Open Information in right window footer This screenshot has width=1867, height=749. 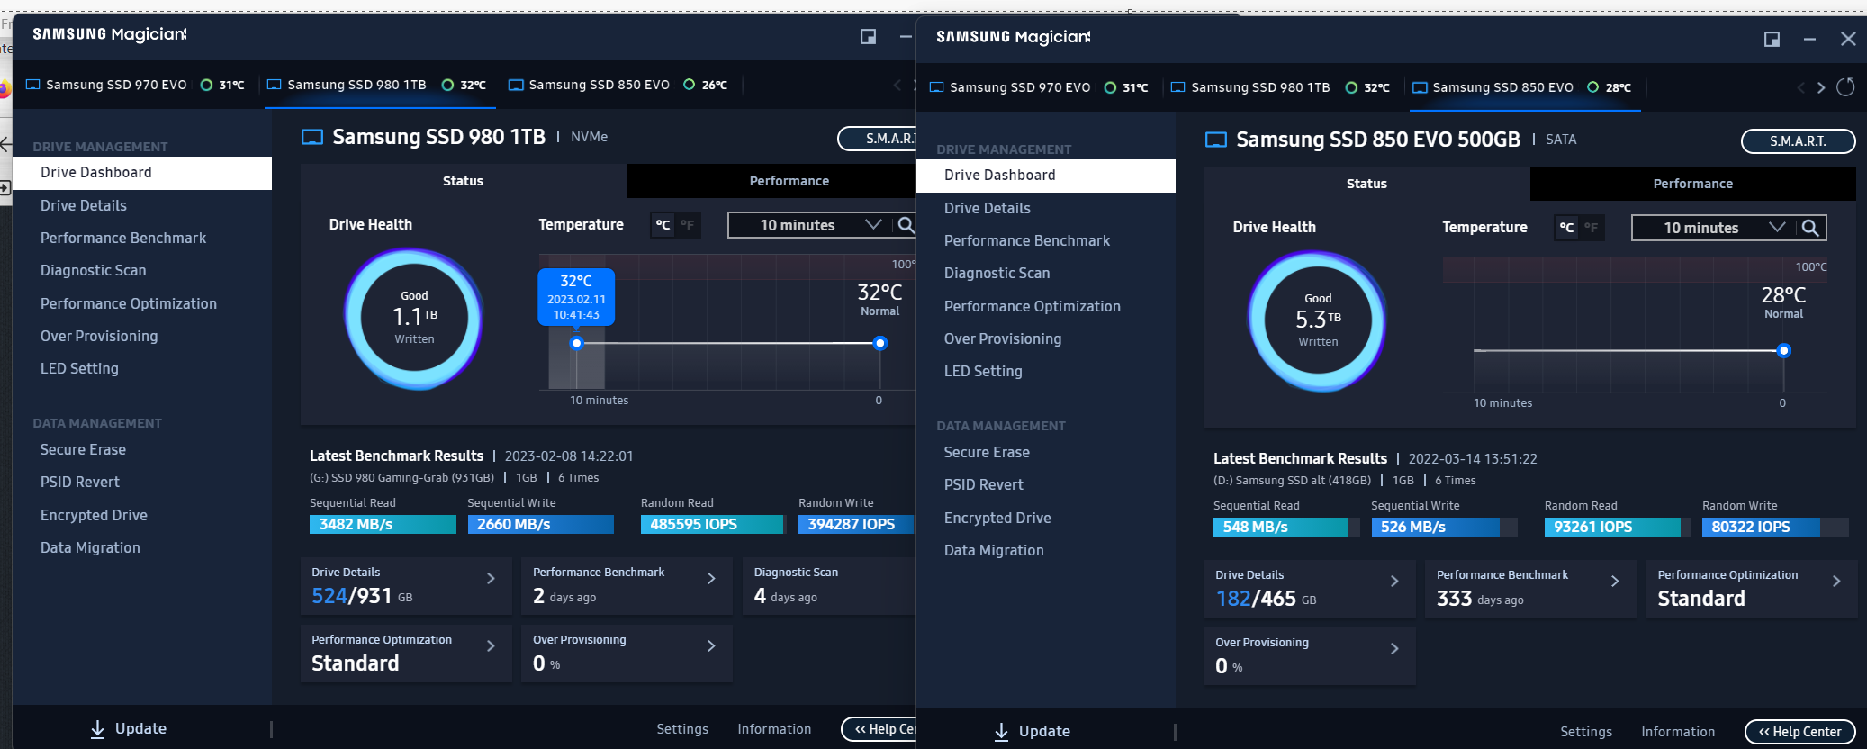(x=1678, y=732)
